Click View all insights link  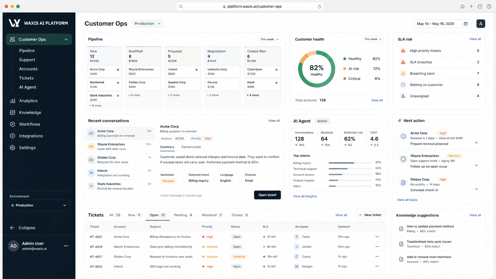click(x=305, y=196)
